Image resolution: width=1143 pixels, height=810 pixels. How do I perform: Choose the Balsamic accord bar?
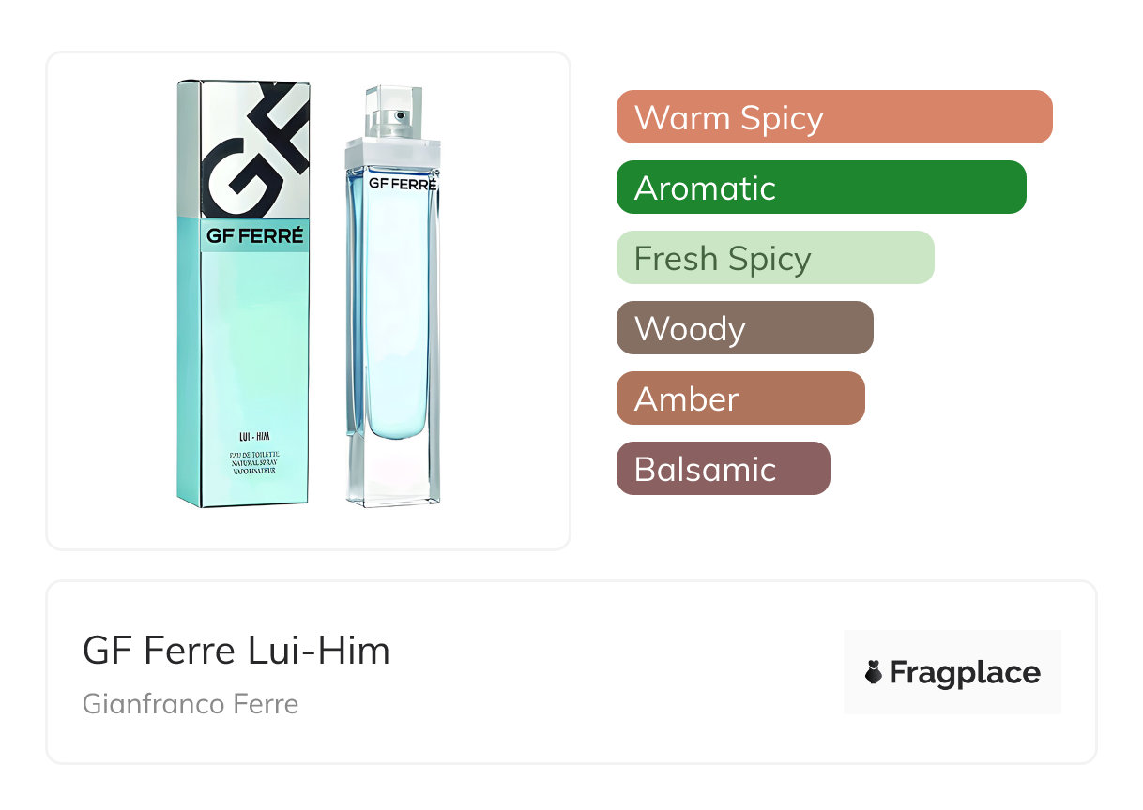(x=723, y=469)
